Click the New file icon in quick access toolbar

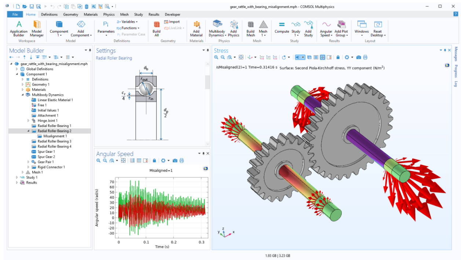pos(18,7)
